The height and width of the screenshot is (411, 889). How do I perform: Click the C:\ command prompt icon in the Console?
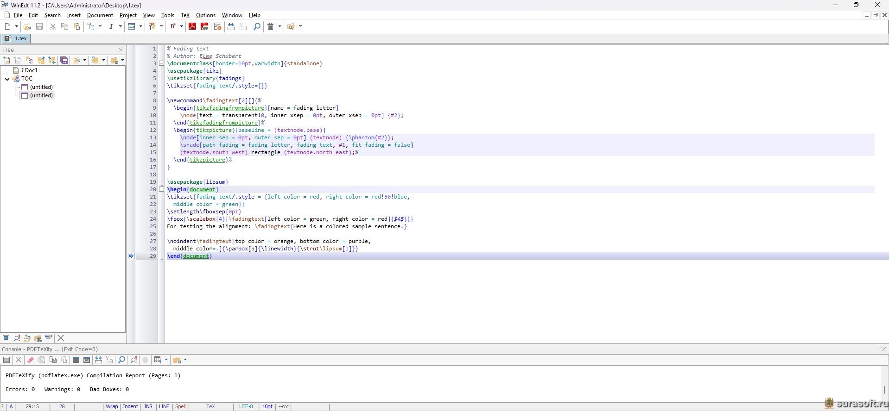pyautogui.click(x=87, y=360)
